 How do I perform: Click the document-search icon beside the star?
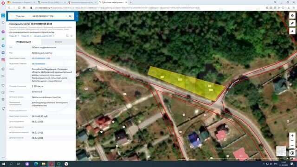(67, 36)
